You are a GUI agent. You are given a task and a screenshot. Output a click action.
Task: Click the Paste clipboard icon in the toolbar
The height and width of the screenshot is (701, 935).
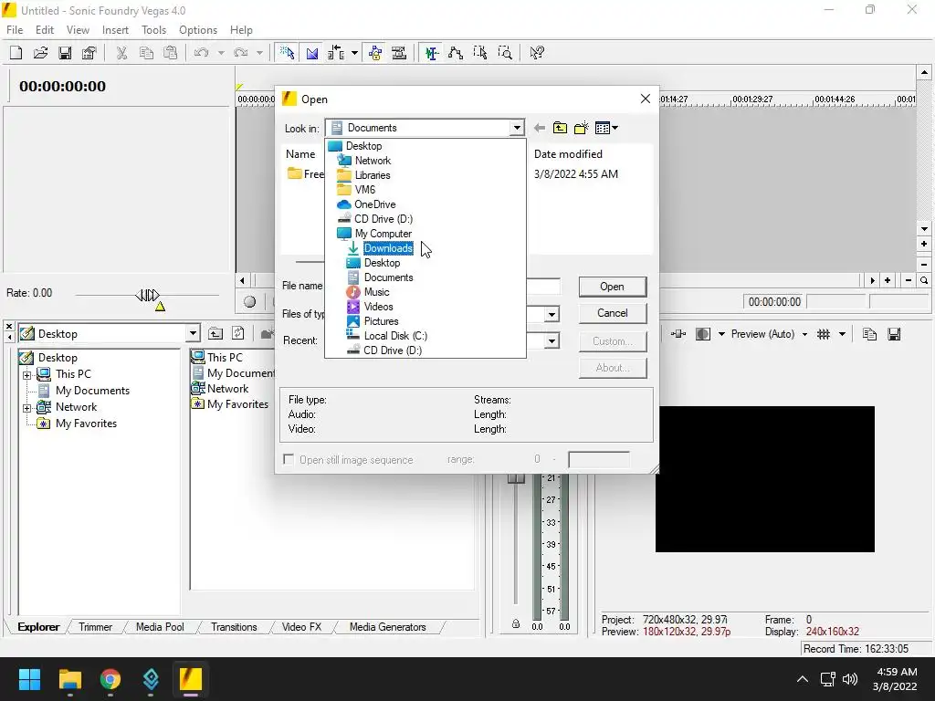tap(171, 53)
